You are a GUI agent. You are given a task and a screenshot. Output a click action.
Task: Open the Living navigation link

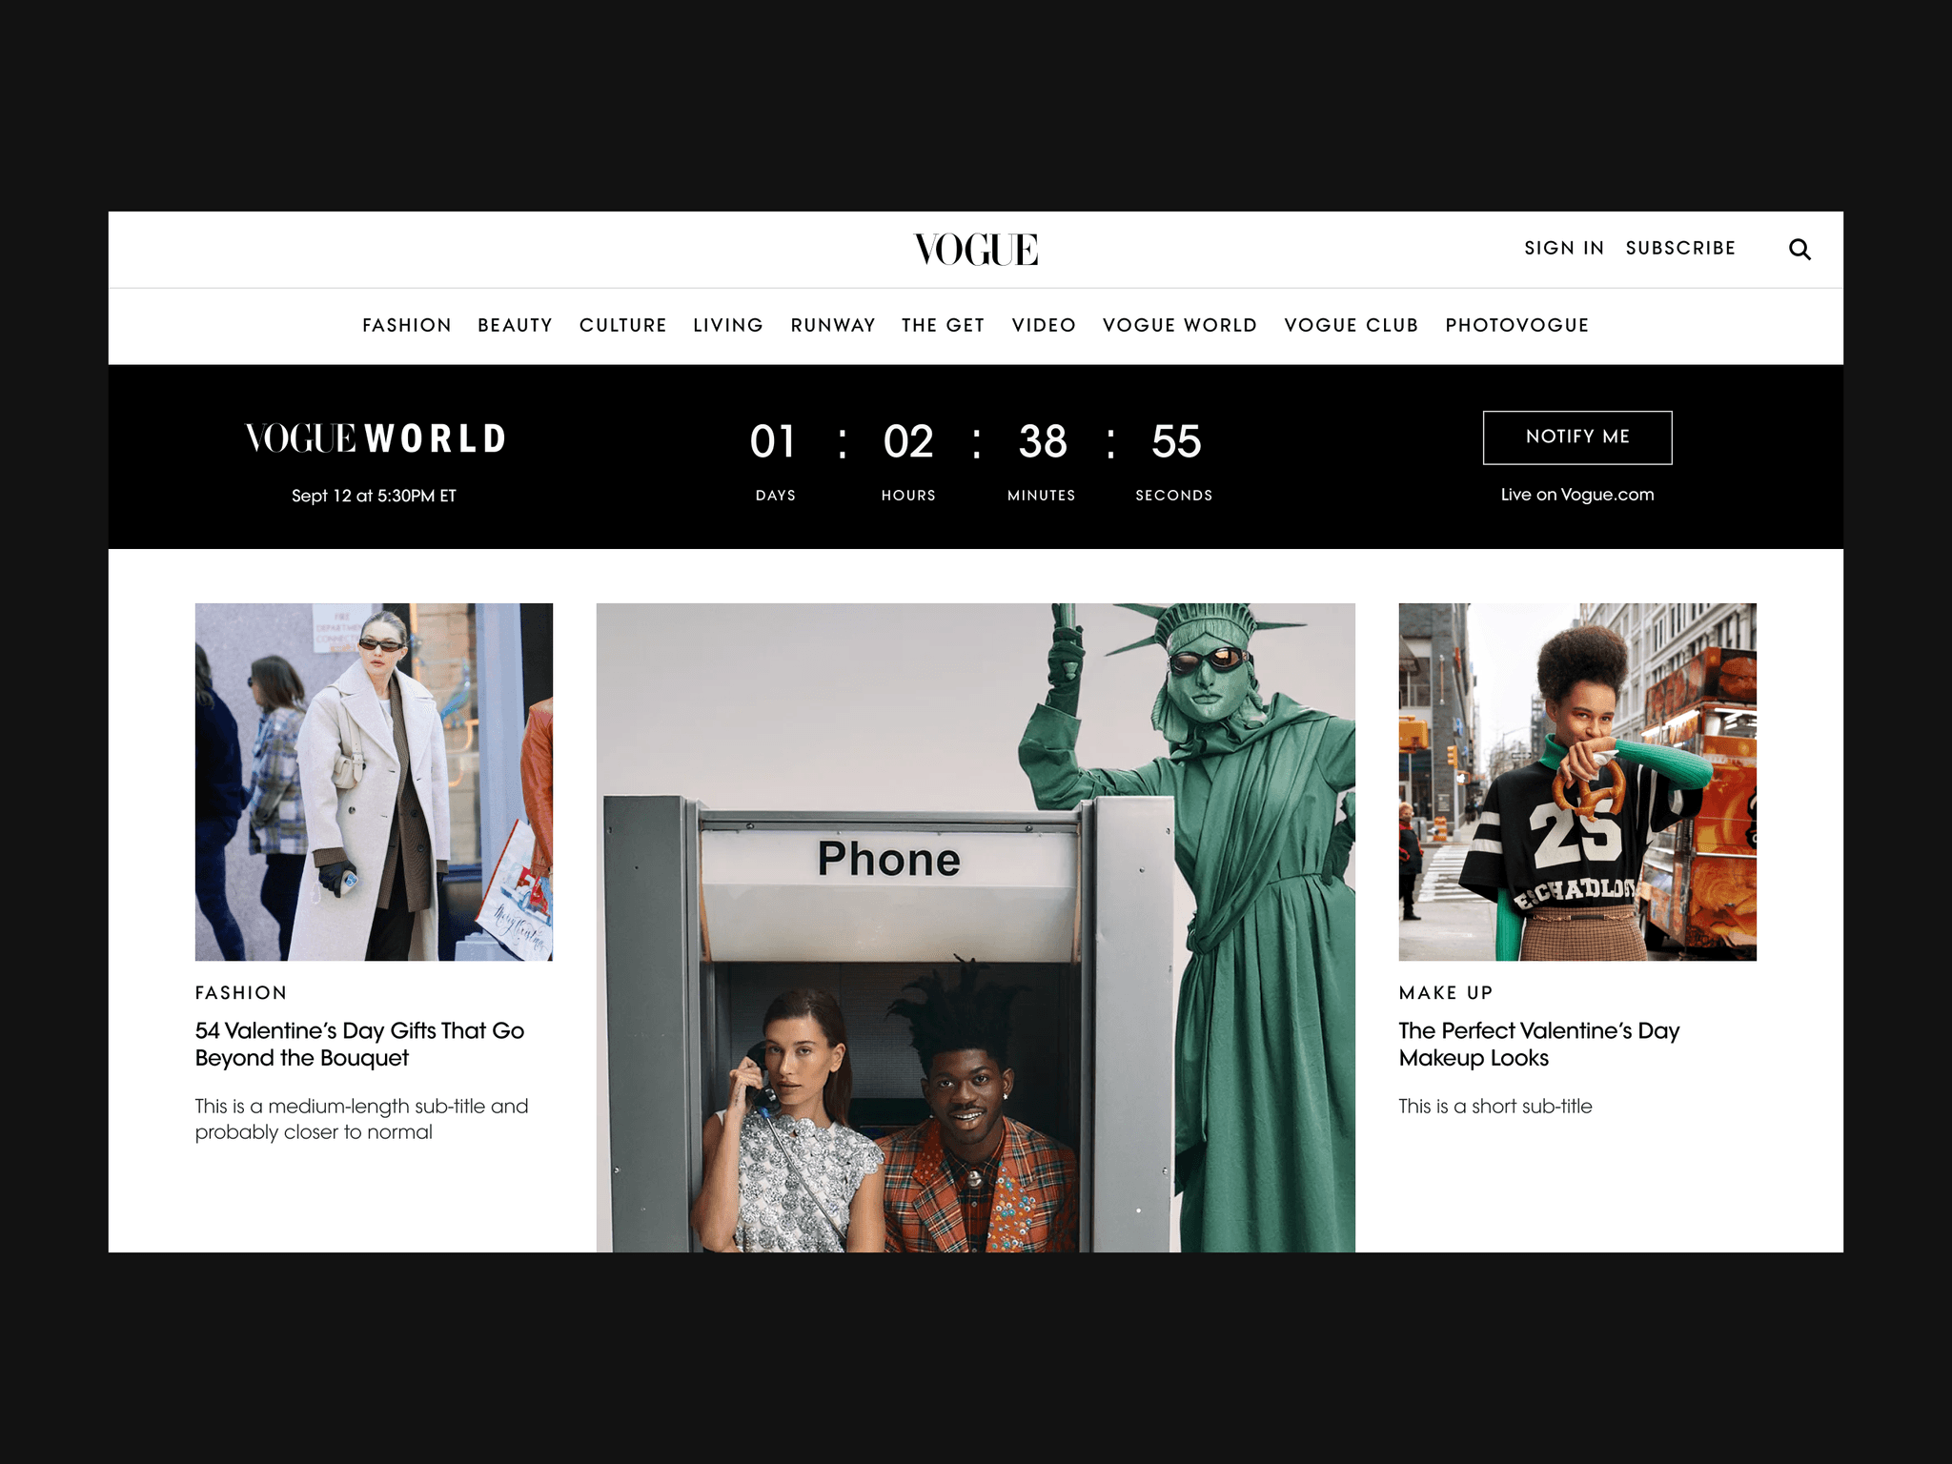pyautogui.click(x=728, y=325)
